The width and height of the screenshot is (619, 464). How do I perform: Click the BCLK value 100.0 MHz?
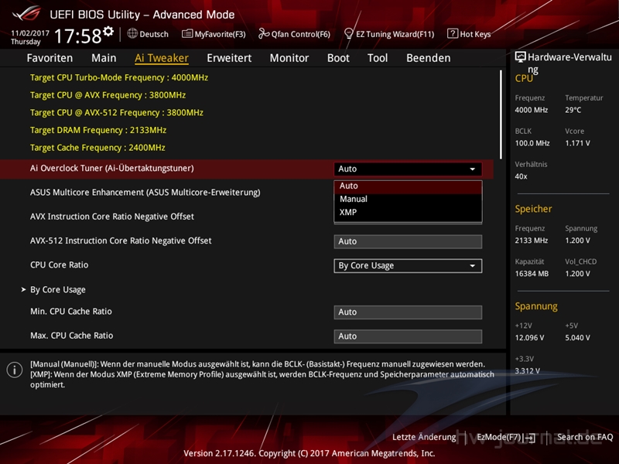[532, 143]
